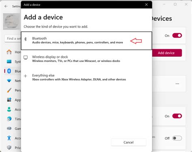Open Accessibility in Settings sidebar
The image size is (192, 152).
(x=14, y=138)
